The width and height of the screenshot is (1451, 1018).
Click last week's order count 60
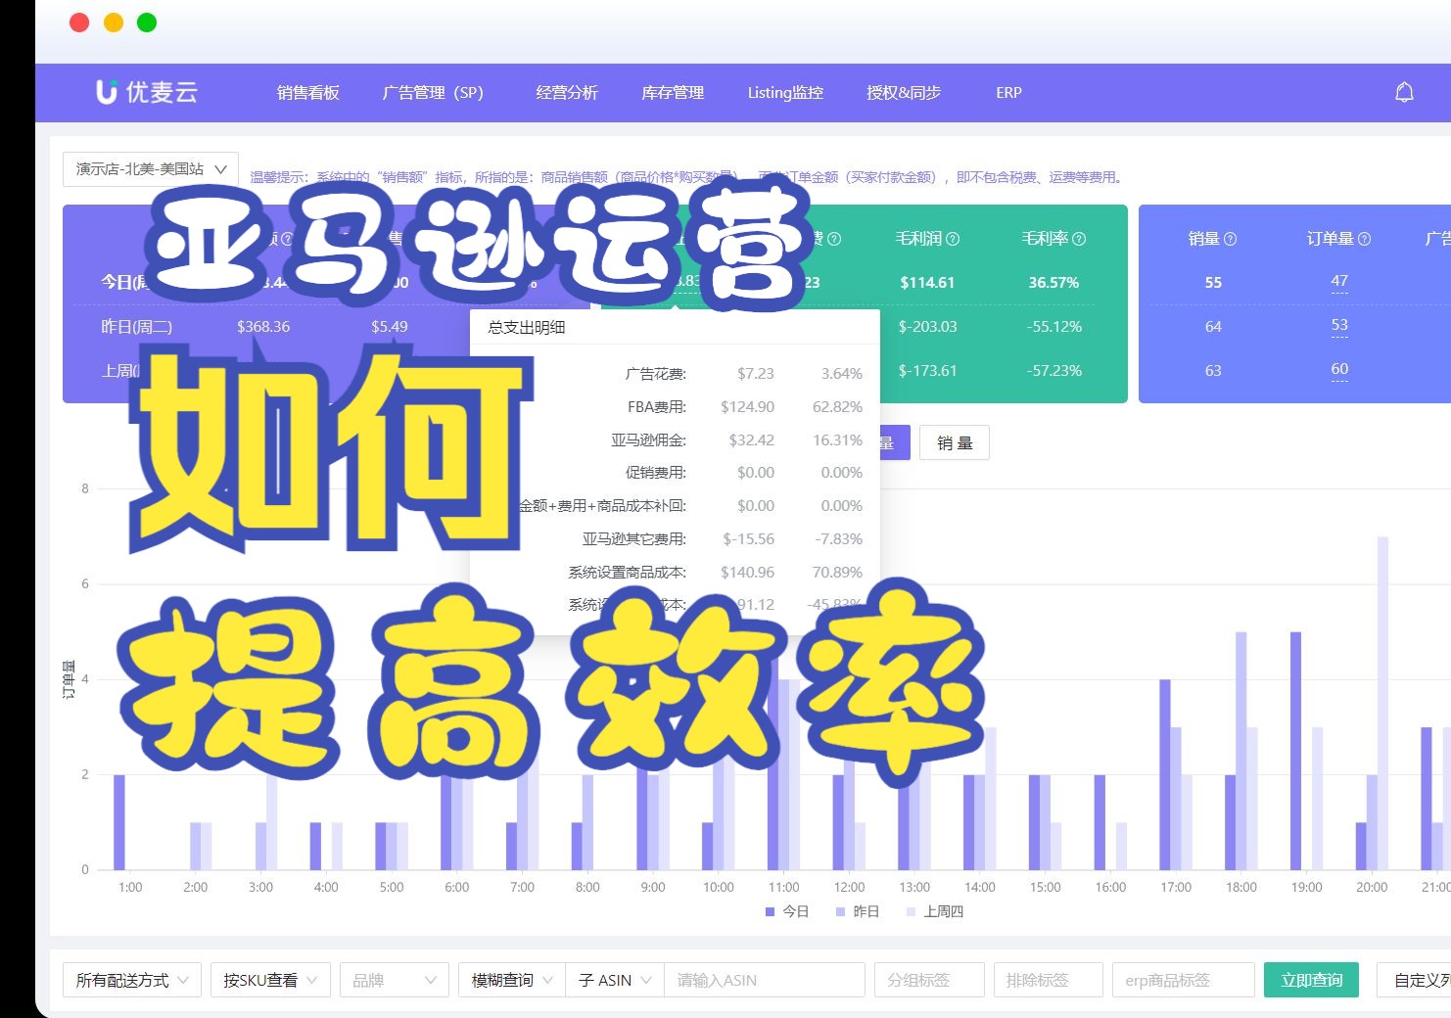pos(1339,368)
